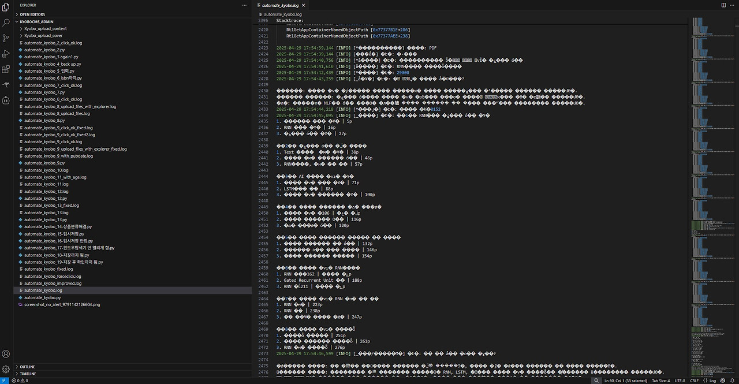Screen dimensions: 739x384
Task: Open the Accounts menu icon
Action: coord(6,354)
